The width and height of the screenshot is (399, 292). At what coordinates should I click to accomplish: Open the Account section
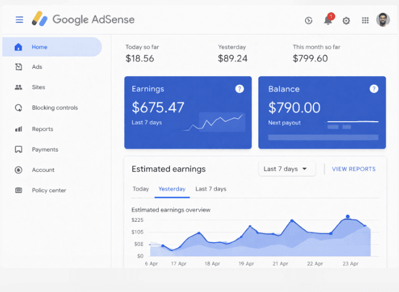[x=43, y=170]
